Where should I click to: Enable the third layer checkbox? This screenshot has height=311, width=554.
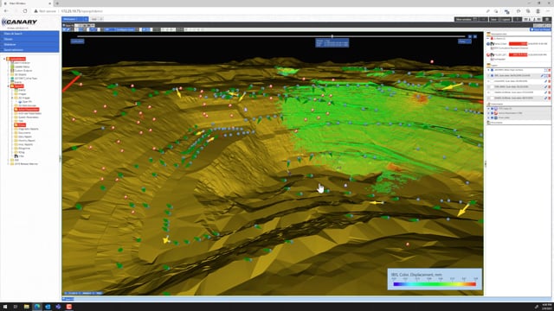(x=493, y=81)
